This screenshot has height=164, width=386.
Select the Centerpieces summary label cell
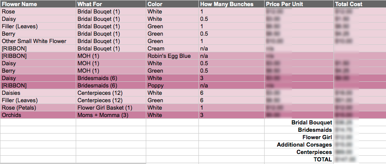(x=299, y=152)
